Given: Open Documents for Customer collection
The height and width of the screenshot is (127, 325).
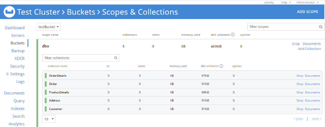Looking at the screenshot, I should [312, 109].
